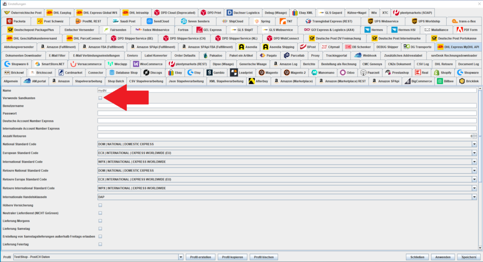Screen dimensions: 483x262
Task: Click DB Schenker logo icon
Action: point(348,47)
